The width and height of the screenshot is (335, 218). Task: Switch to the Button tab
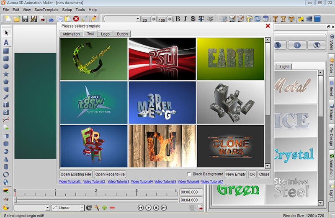(x=122, y=34)
